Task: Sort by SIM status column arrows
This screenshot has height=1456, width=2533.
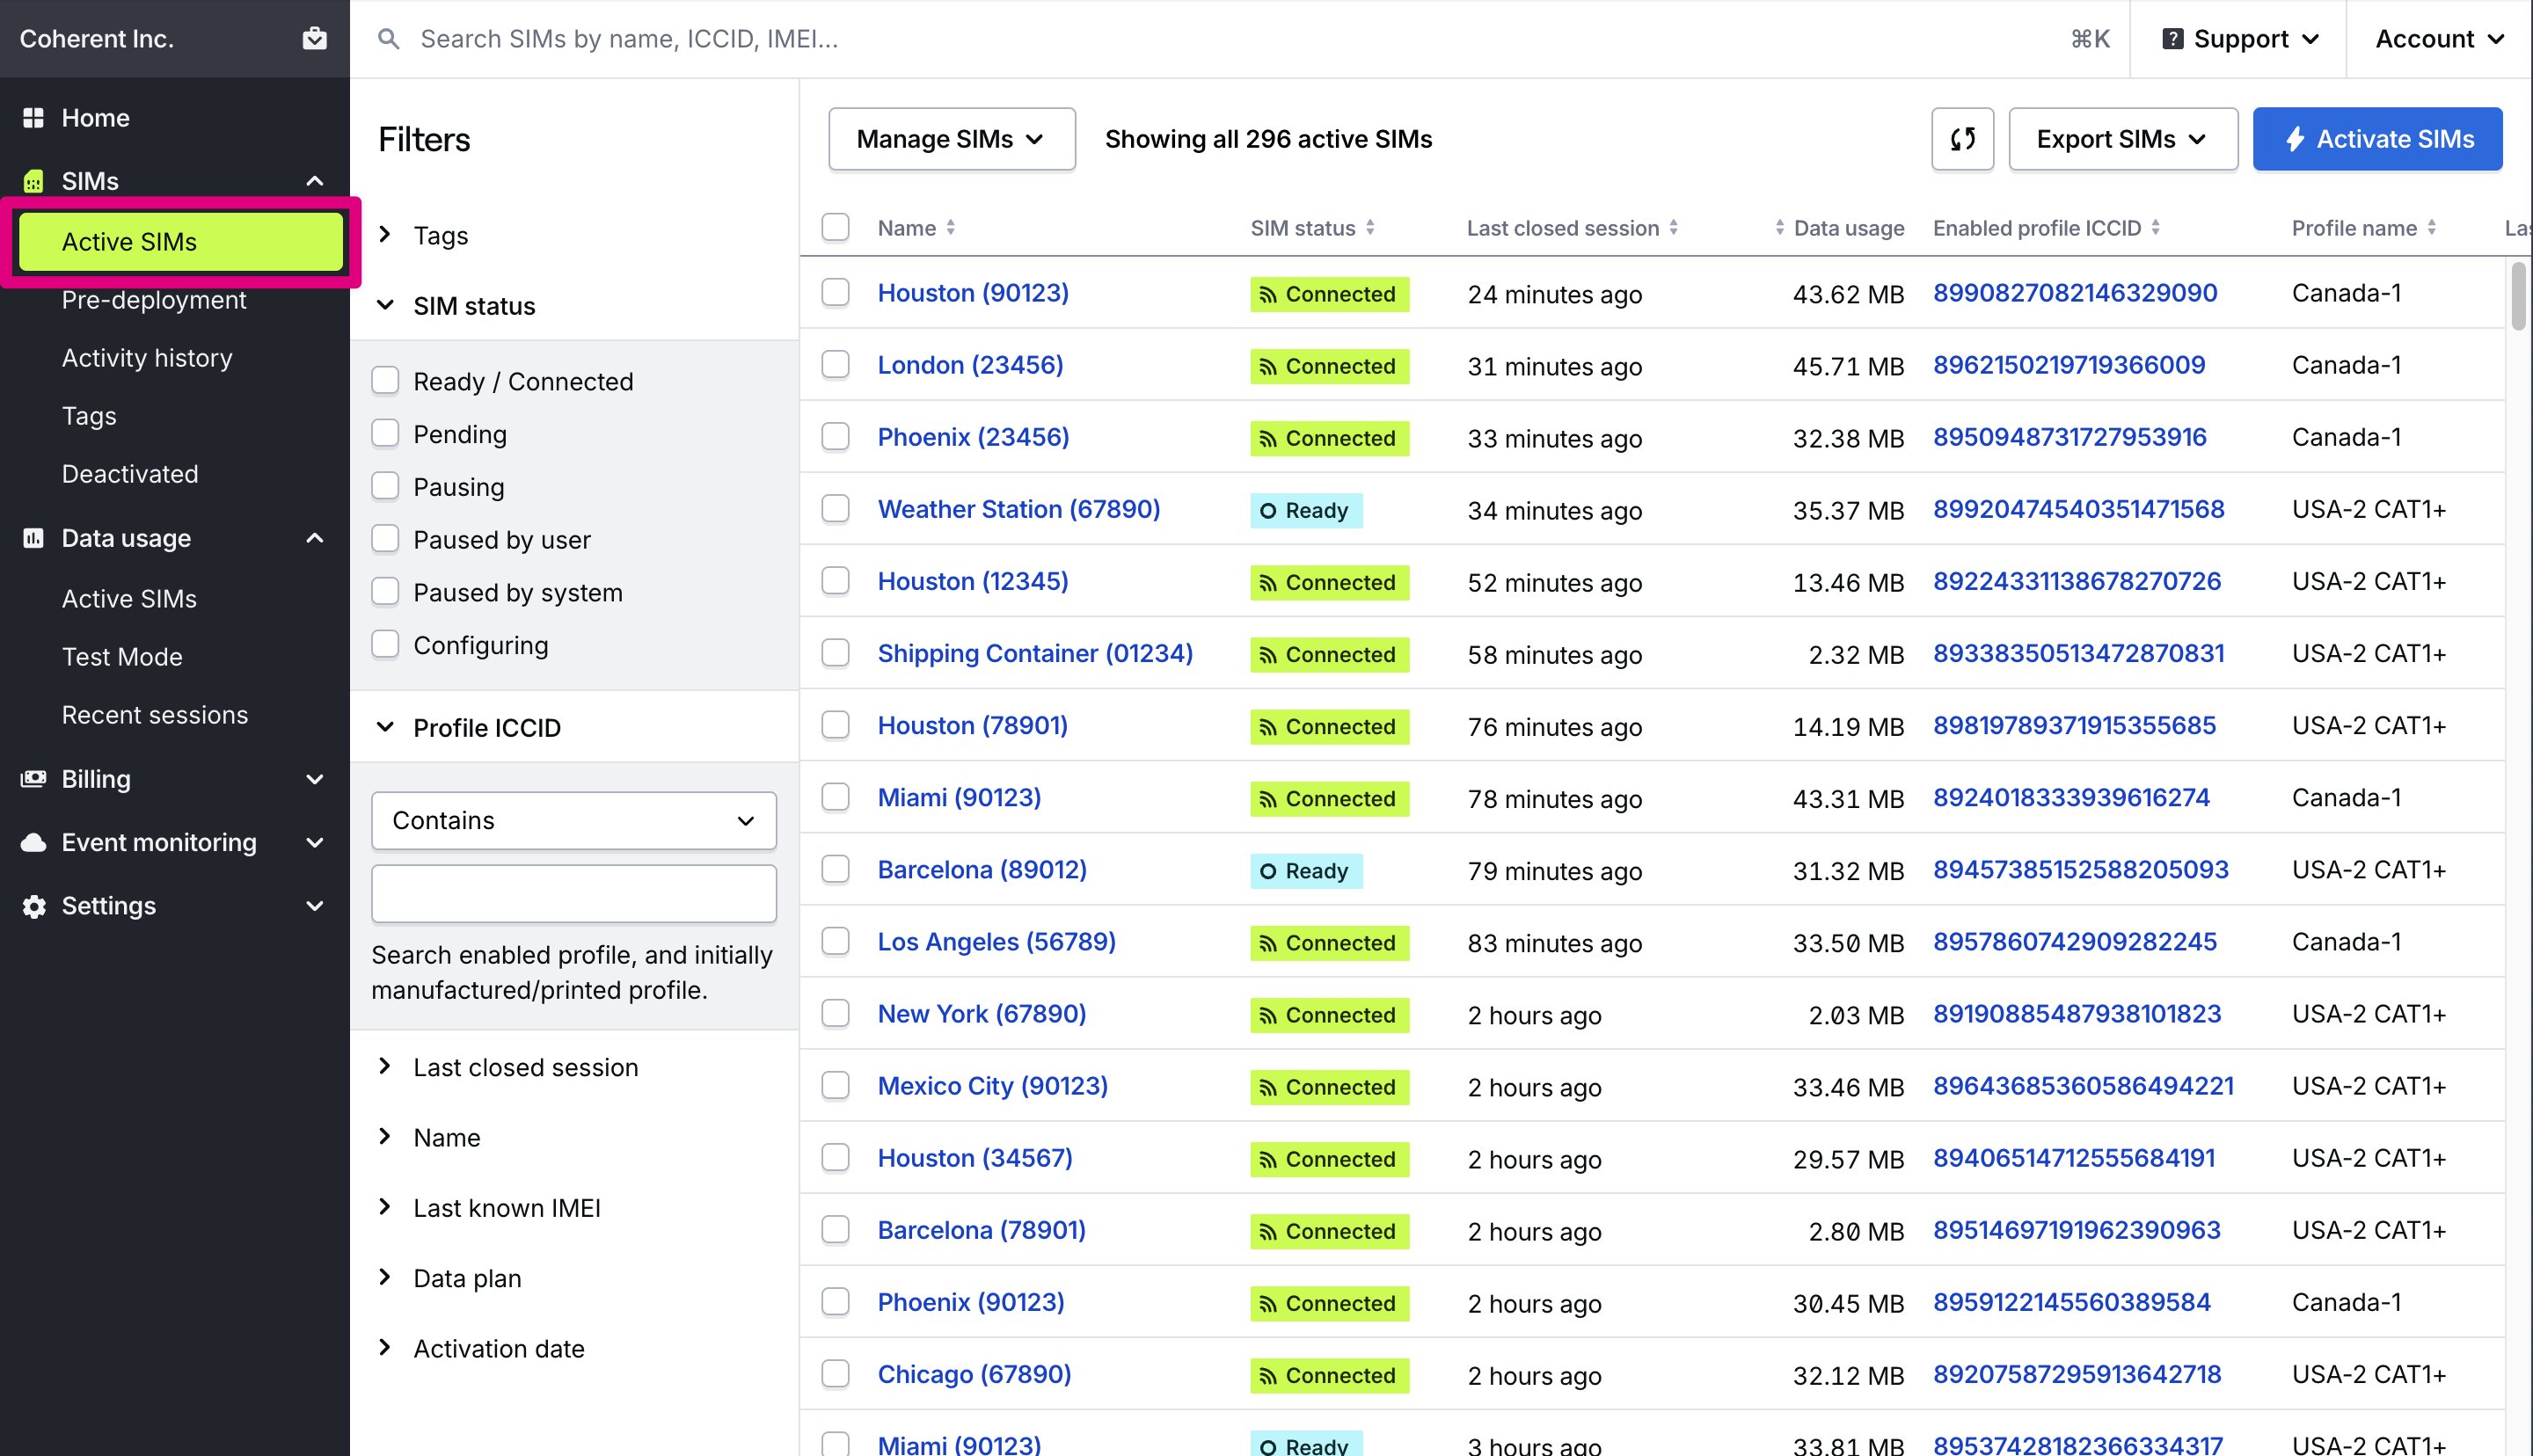Action: pyautogui.click(x=1370, y=228)
